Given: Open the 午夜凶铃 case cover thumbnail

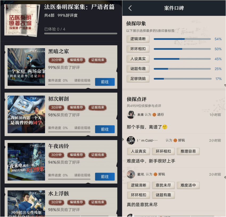Looking at the screenshot, I should [26, 162].
